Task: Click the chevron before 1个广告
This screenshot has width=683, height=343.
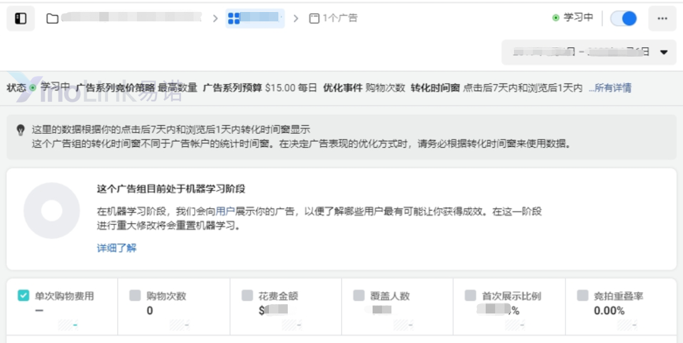Action: point(296,18)
